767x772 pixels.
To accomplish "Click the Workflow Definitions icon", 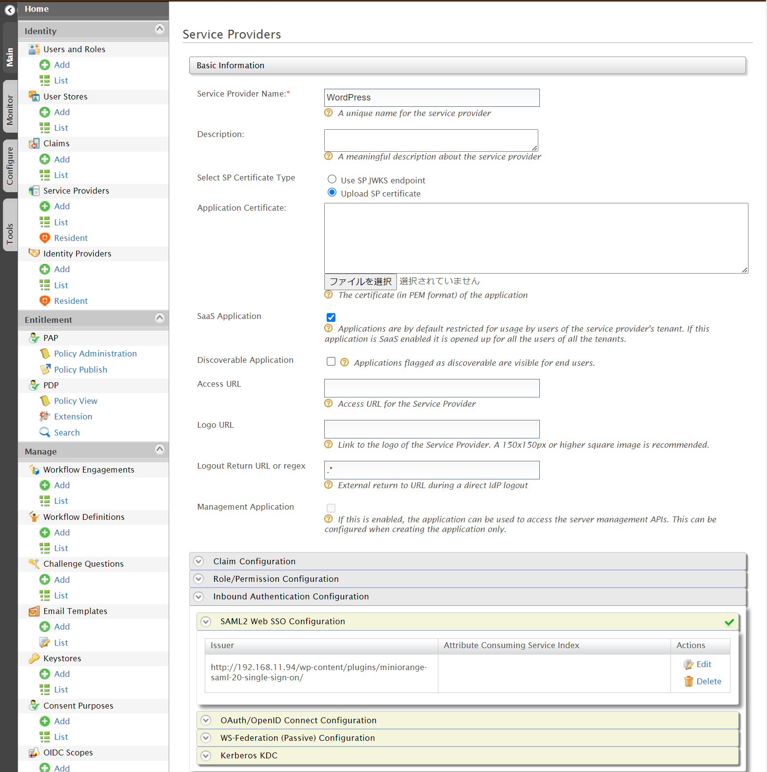I will click(x=34, y=516).
